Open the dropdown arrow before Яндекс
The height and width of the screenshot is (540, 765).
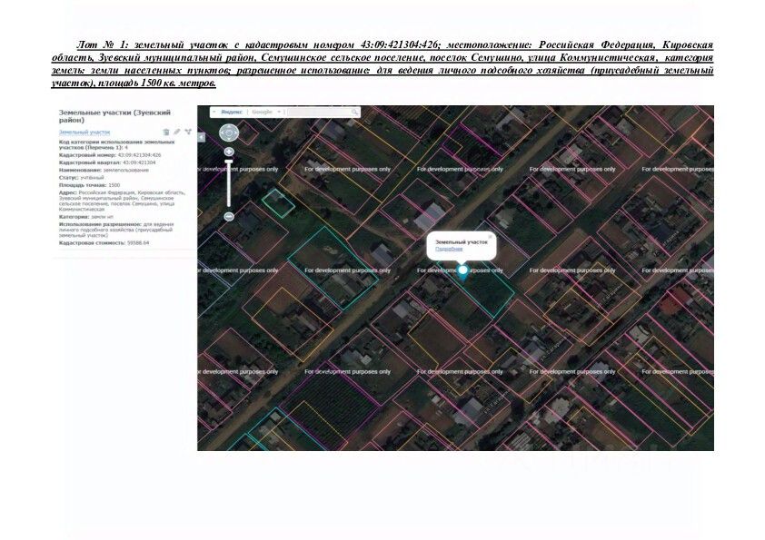(214, 113)
